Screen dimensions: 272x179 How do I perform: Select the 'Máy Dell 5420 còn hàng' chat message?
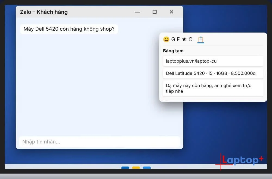[69, 29]
